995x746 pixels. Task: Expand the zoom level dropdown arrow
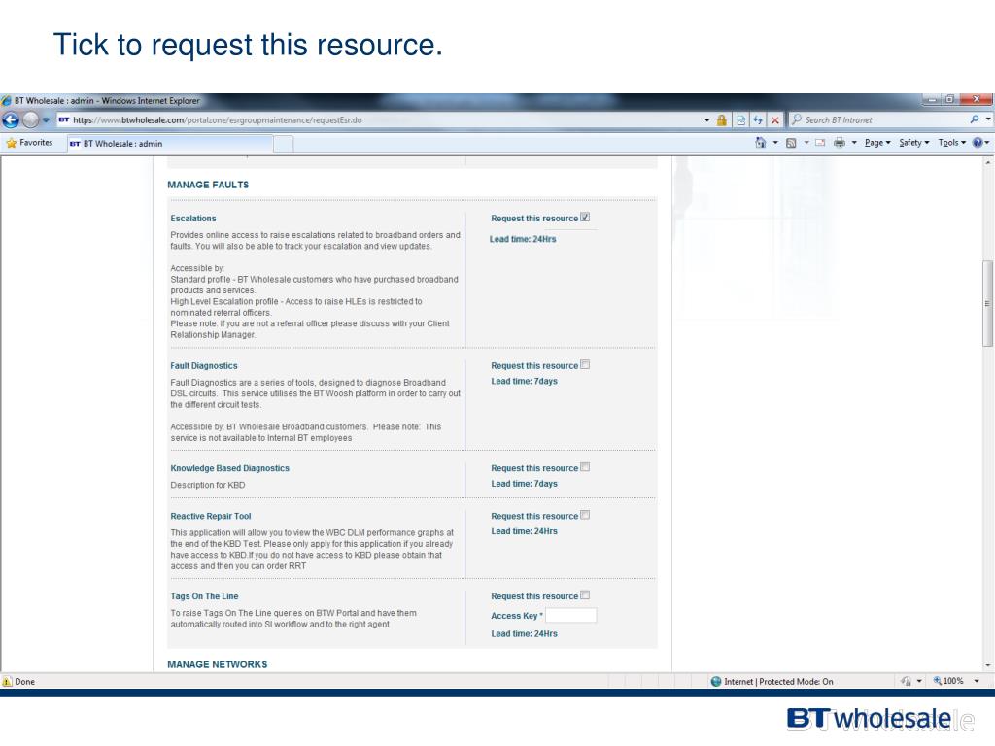pos(977,681)
